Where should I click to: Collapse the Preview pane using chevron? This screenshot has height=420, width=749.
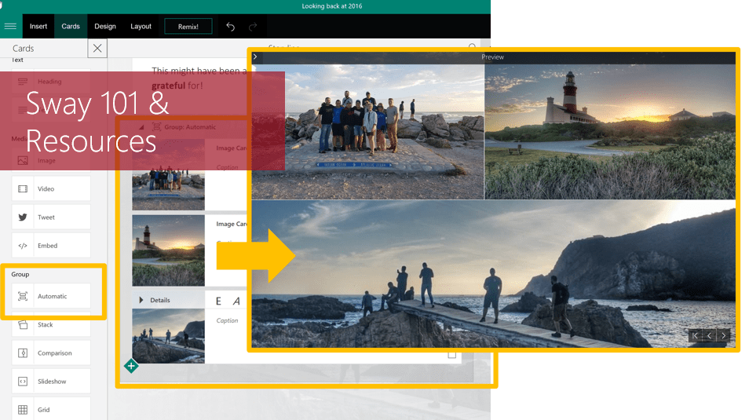[255, 57]
